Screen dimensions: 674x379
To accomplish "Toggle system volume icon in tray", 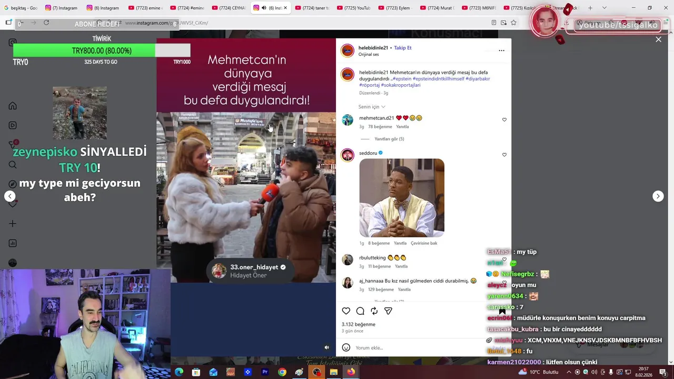I will 593,372.
